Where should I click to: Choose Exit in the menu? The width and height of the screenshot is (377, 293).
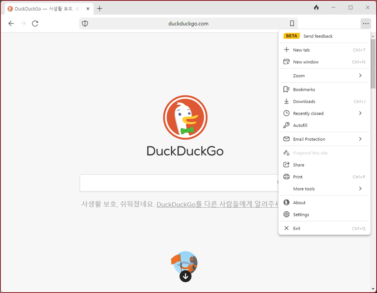pyautogui.click(x=324, y=228)
